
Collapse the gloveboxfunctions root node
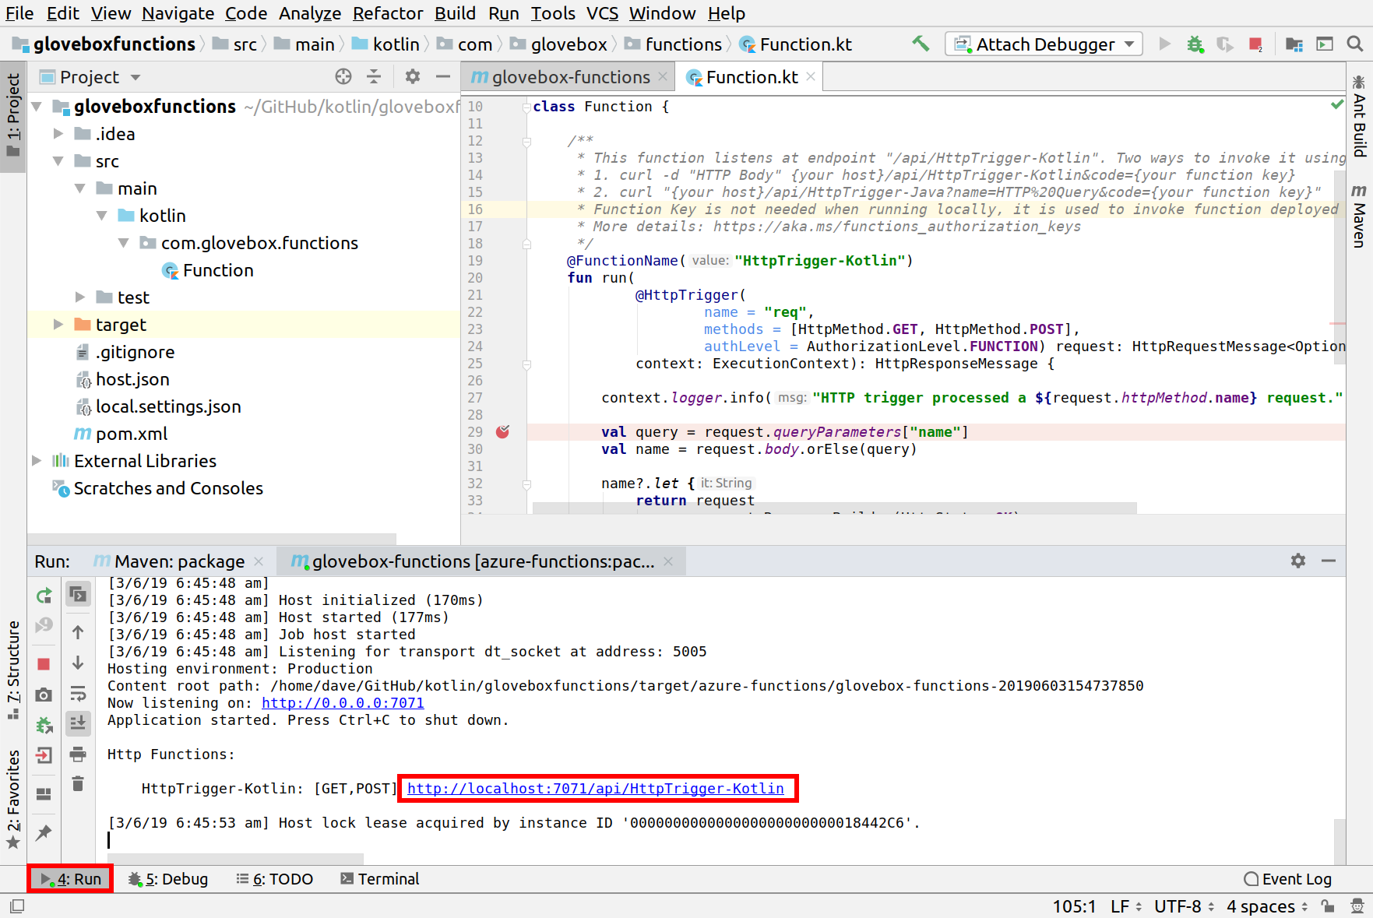[x=37, y=106]
